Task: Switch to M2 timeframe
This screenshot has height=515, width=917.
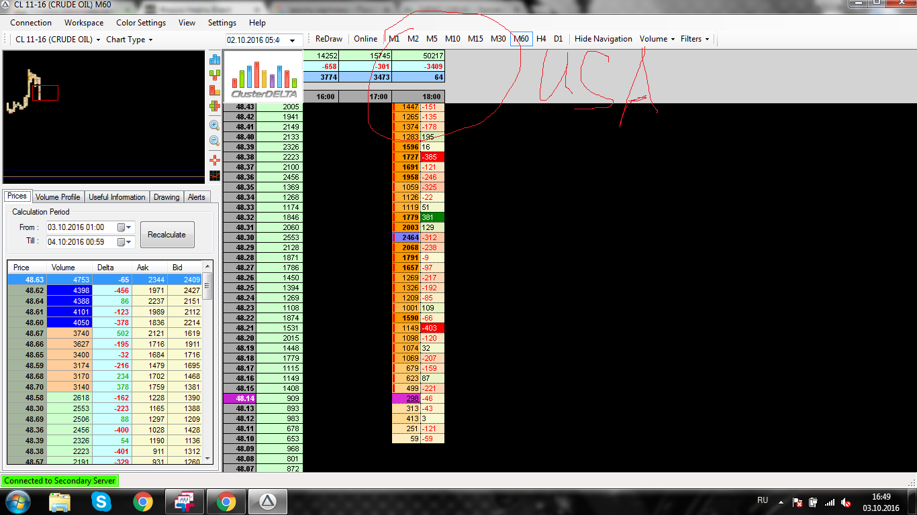Action: 413,39
